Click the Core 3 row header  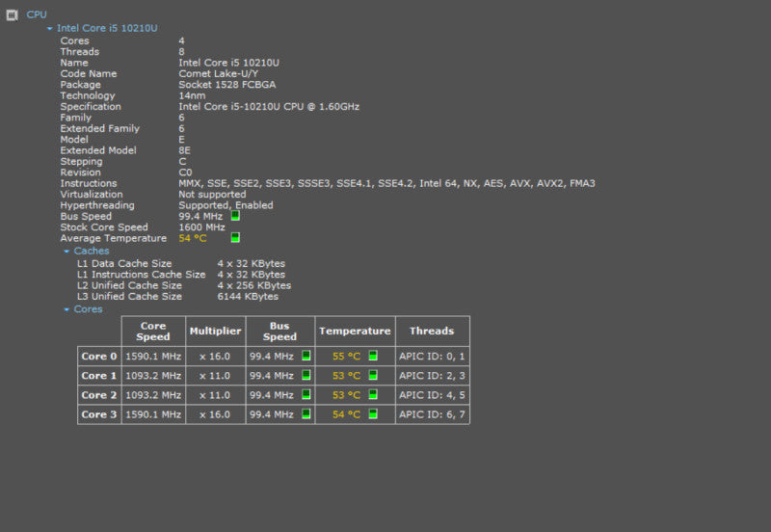pyautogui.click(x=99, y=414)
